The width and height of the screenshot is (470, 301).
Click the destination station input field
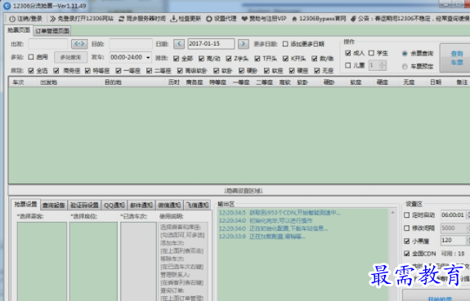[x=131, y=44]
